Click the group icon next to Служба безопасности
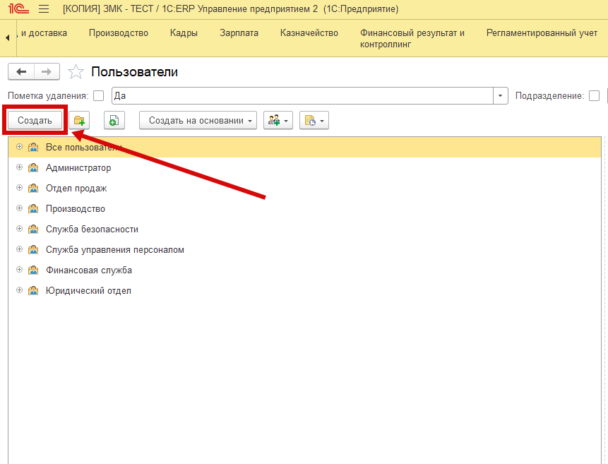This screenshot has height=464, width=608. click(x=33, y=229)
